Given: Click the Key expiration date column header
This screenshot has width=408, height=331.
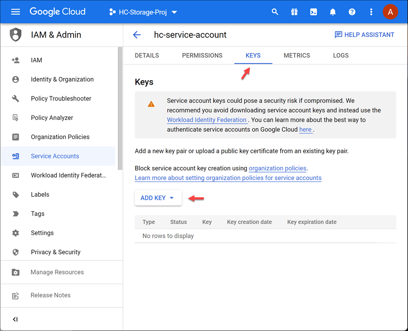Looking at the screenshot, I should pyautogui.click(x=312, y=222).
